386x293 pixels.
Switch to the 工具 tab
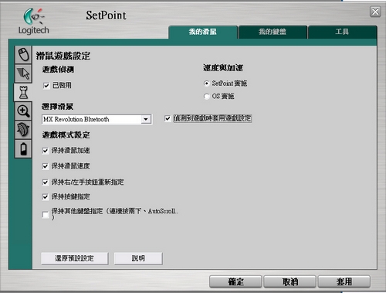click(x=342, y=32)
